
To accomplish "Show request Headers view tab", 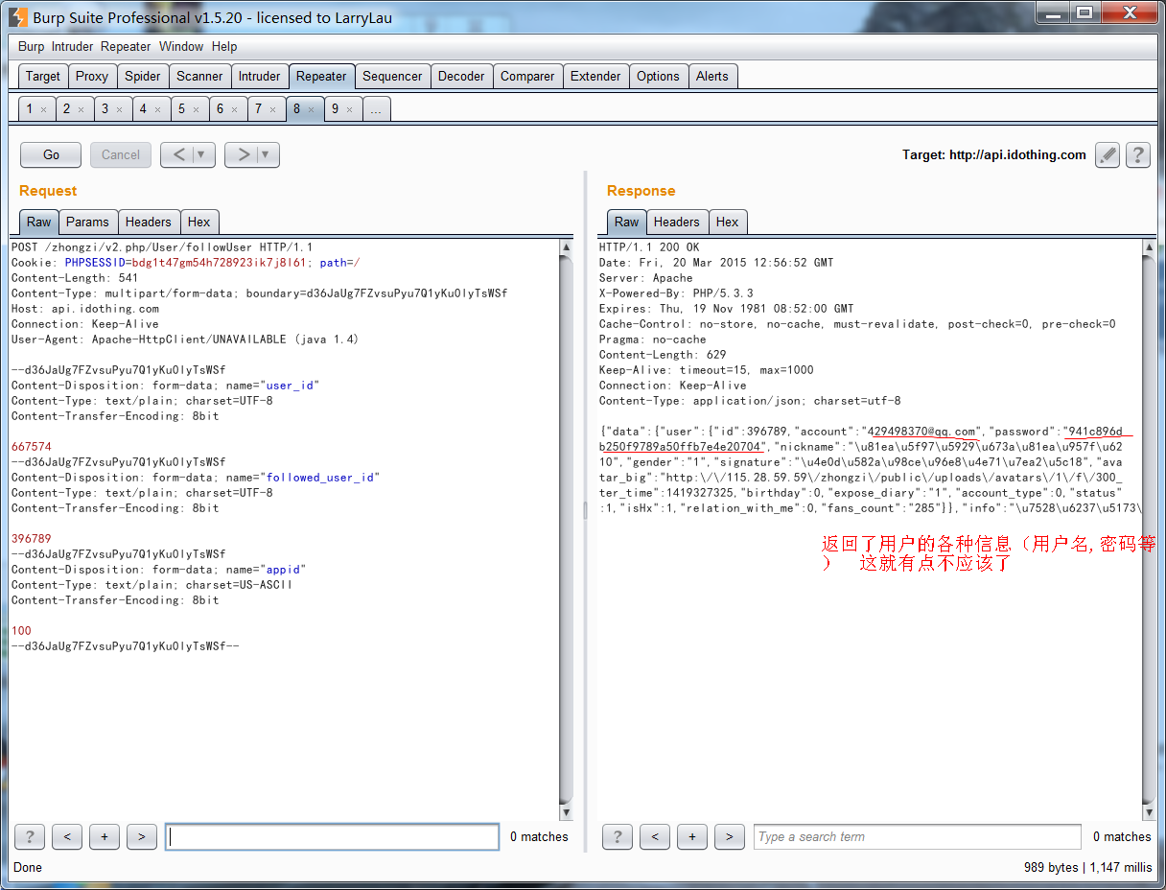I will pyautogui.click(x=149, y=222).
